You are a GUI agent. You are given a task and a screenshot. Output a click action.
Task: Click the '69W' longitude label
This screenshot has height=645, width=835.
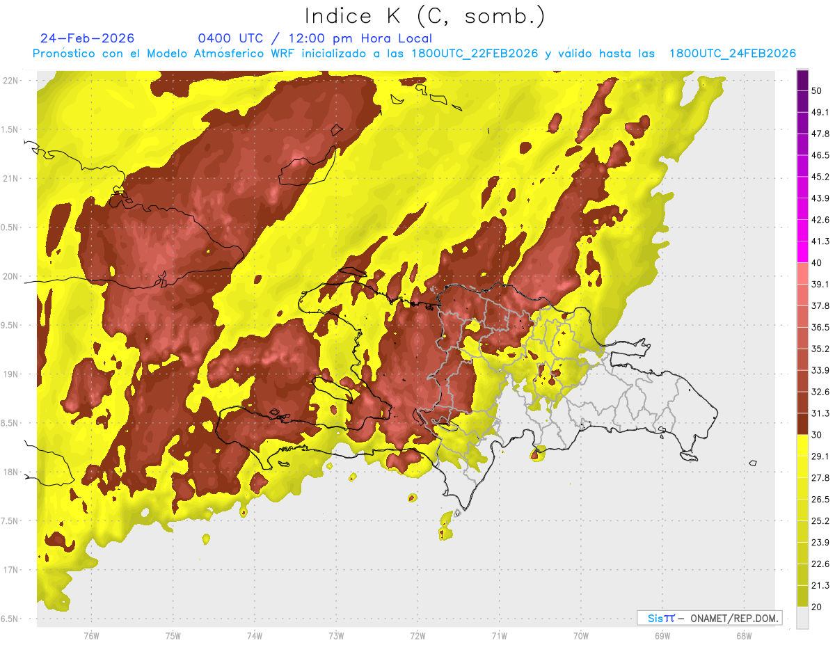click(x=662, y=636)
